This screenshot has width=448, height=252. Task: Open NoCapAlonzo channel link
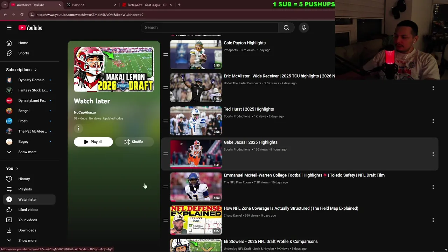pos(85,112)
